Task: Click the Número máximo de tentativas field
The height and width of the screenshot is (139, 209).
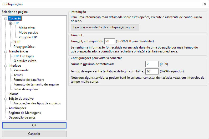Action: [x=152, y=64]
